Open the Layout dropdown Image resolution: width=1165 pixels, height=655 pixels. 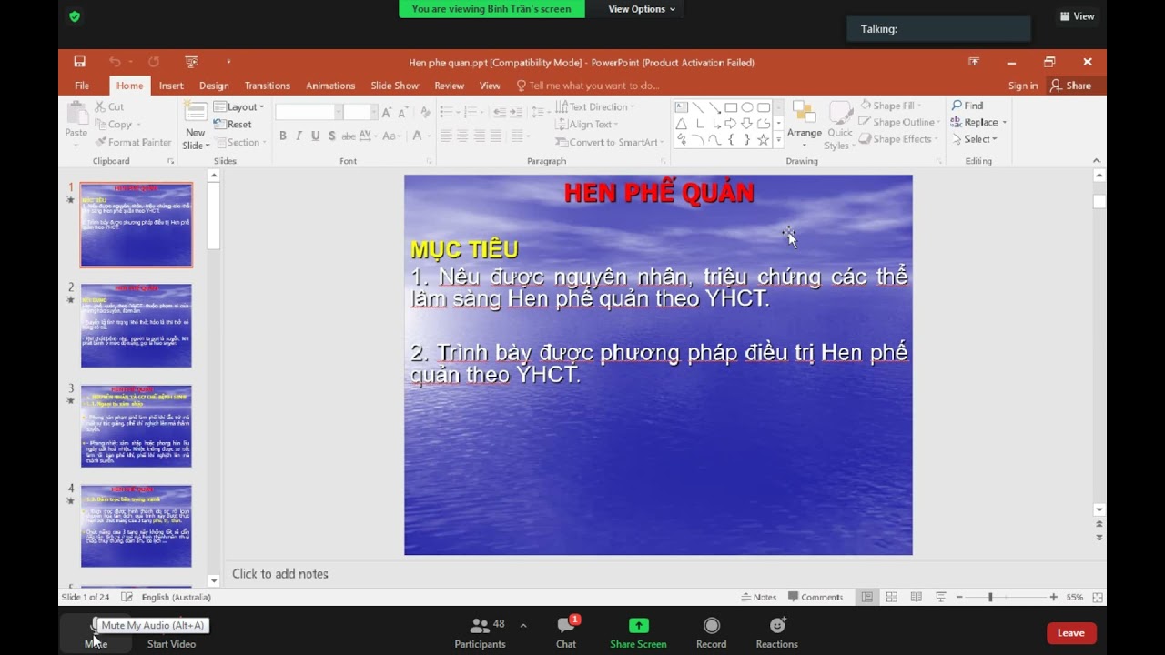point(238,107)
